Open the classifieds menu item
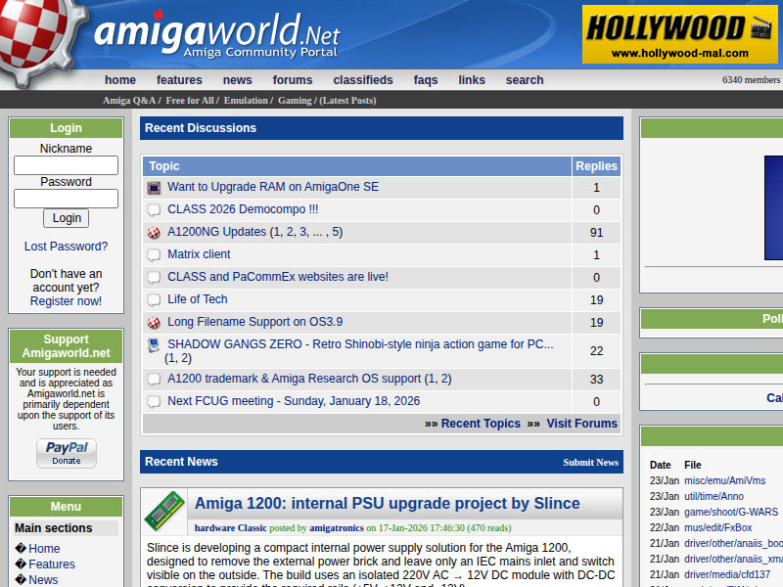The height and width of the screenshot is (587, 783). [363, 80]
